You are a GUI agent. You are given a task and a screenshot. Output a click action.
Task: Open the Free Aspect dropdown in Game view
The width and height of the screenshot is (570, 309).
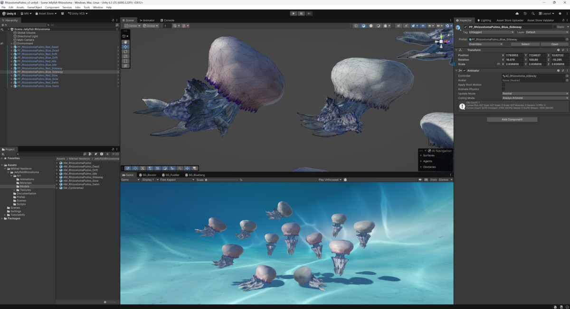(x=177, y=180)
